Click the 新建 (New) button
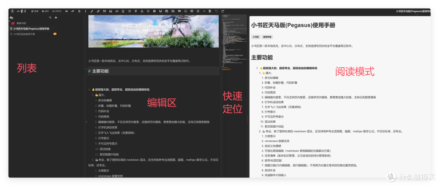The width and height of the screenshot is (439, 186). coord(35,11)
